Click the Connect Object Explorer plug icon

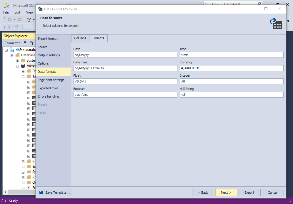(25, 43)
